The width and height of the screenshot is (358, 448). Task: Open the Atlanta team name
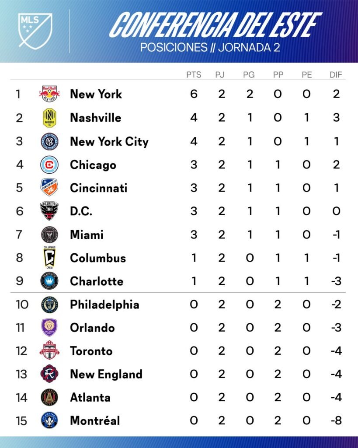tap(90, 397)
